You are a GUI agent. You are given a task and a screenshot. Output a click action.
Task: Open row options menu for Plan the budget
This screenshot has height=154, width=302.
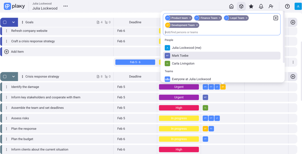coord(6,139)
